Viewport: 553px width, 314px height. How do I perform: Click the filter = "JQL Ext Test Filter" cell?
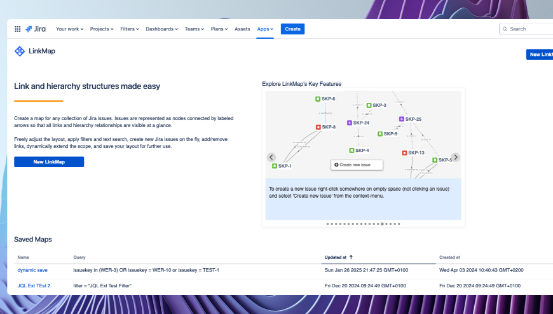pyautogui.click(x=102, y=286)
